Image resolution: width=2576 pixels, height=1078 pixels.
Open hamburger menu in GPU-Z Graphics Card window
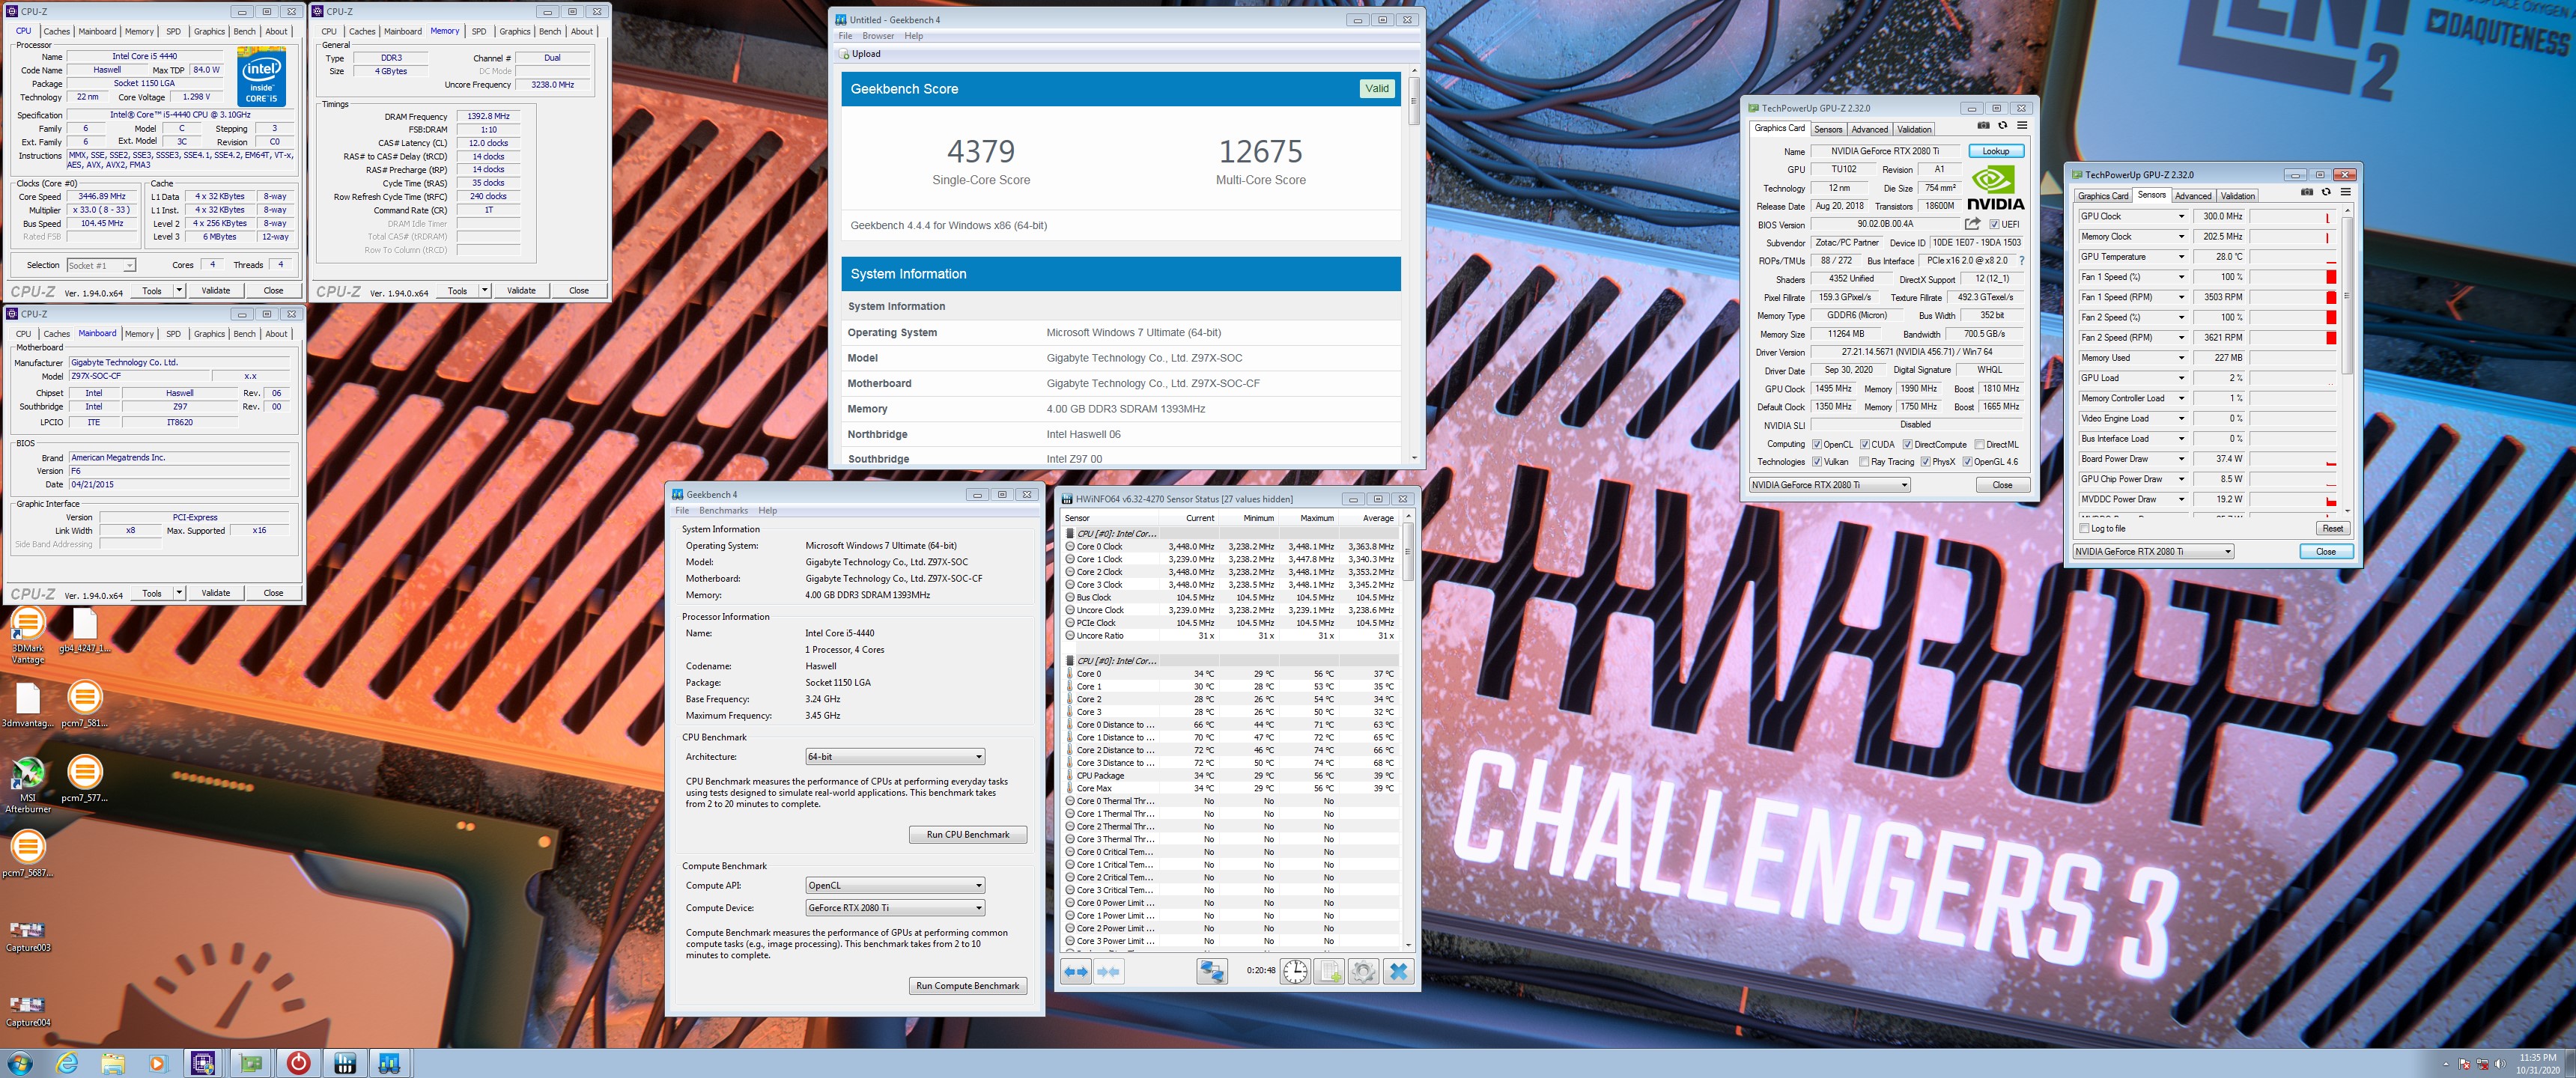(x=2022, y=126)
